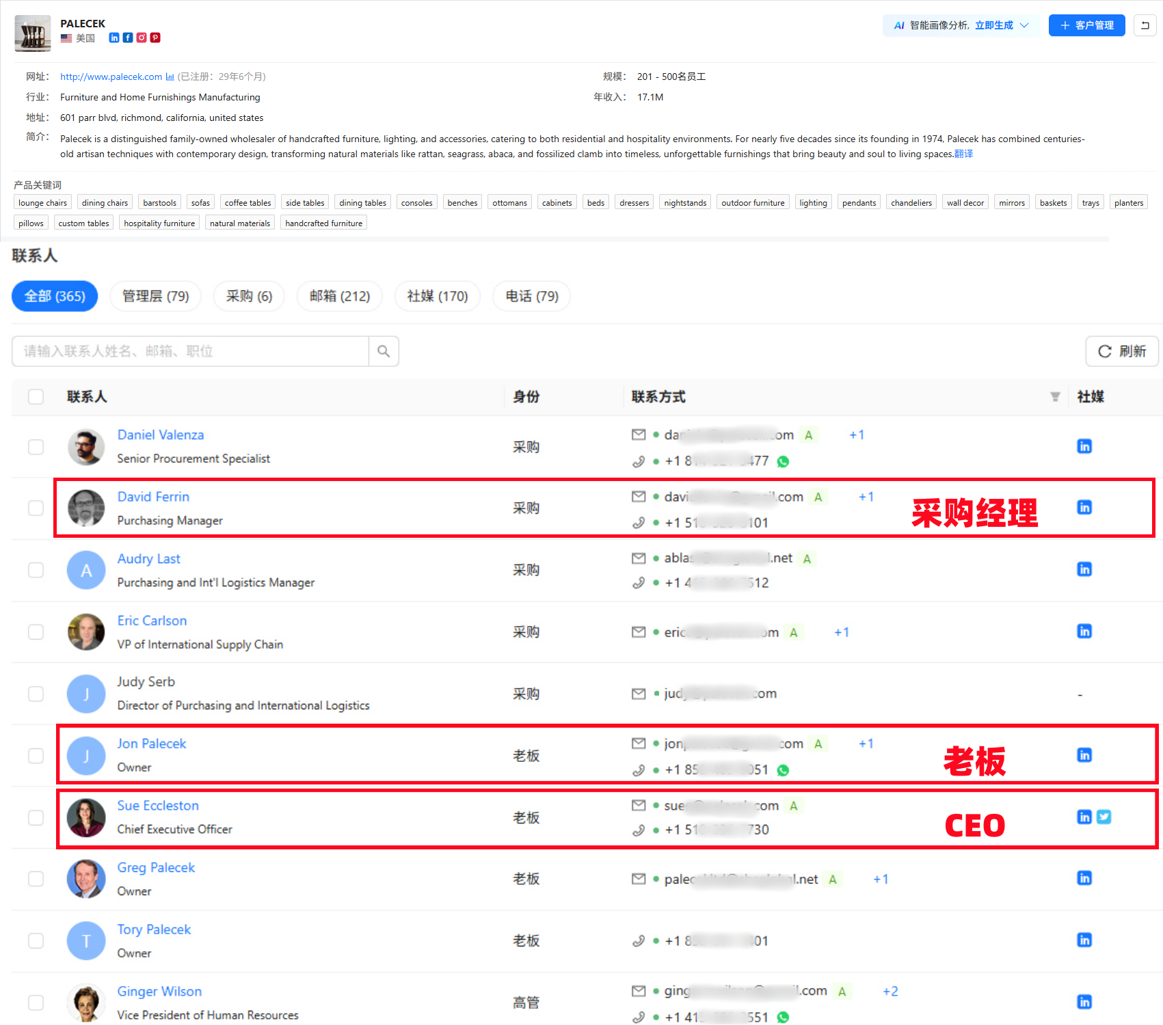Expand Ginger Wilson's +2 extra emails
The width and height of the screenshot is (1163, 1025).
coord(890,992)
